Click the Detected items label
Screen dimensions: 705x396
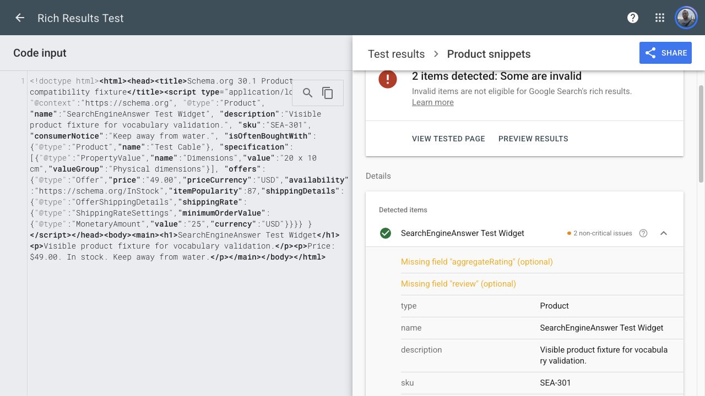pos(403,210)
